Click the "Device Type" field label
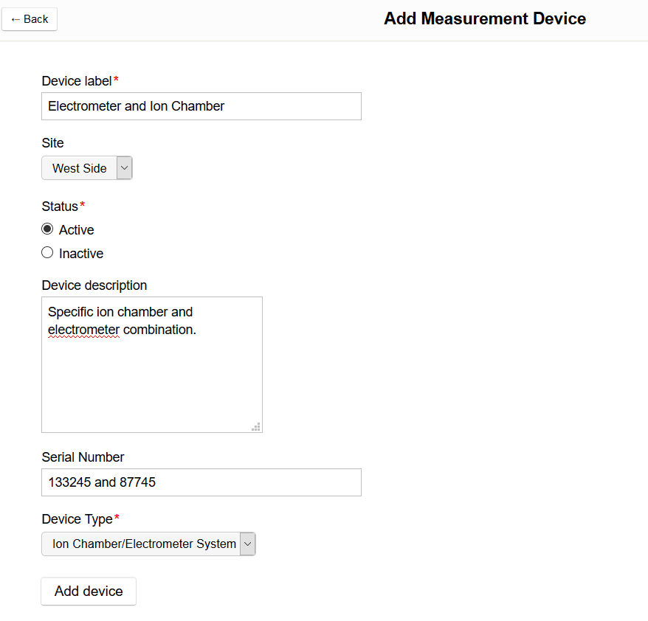 click(x=77, y=519)
